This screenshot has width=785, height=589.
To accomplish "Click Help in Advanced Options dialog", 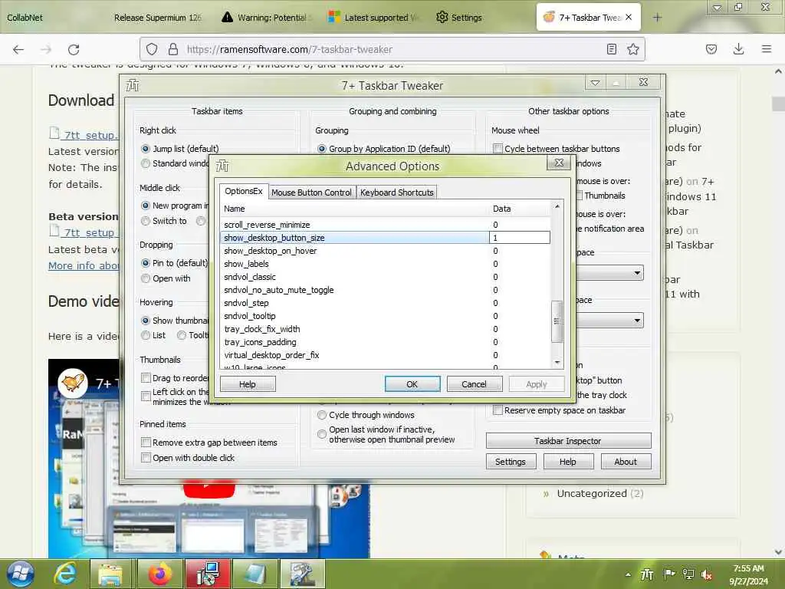I will point(248,384).
